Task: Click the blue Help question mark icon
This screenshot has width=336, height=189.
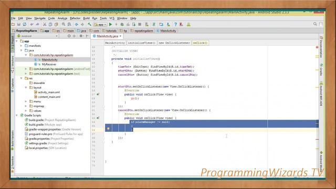Action: click(x=175, y=25)
